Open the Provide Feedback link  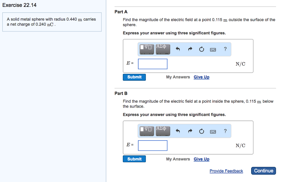click(226, 171)
